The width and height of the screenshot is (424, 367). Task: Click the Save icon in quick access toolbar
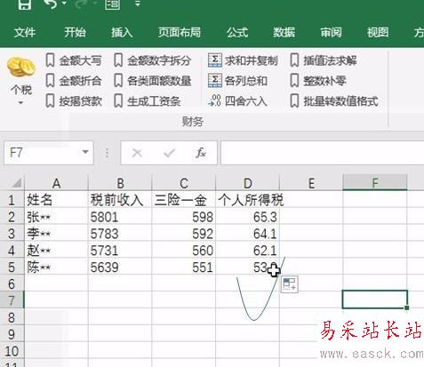[24, 4]
